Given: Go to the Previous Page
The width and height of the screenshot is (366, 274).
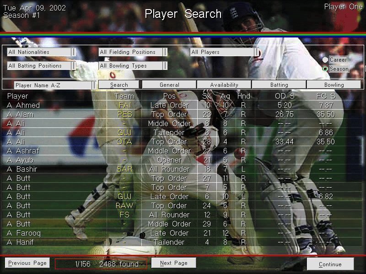Looking at the screenshot, I should 27,263.
